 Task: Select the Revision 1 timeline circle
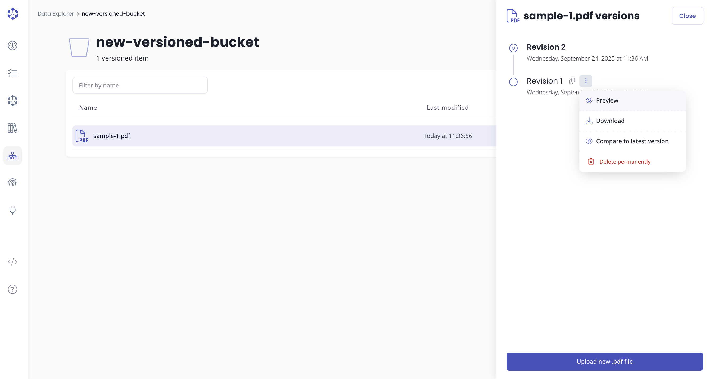513,82
